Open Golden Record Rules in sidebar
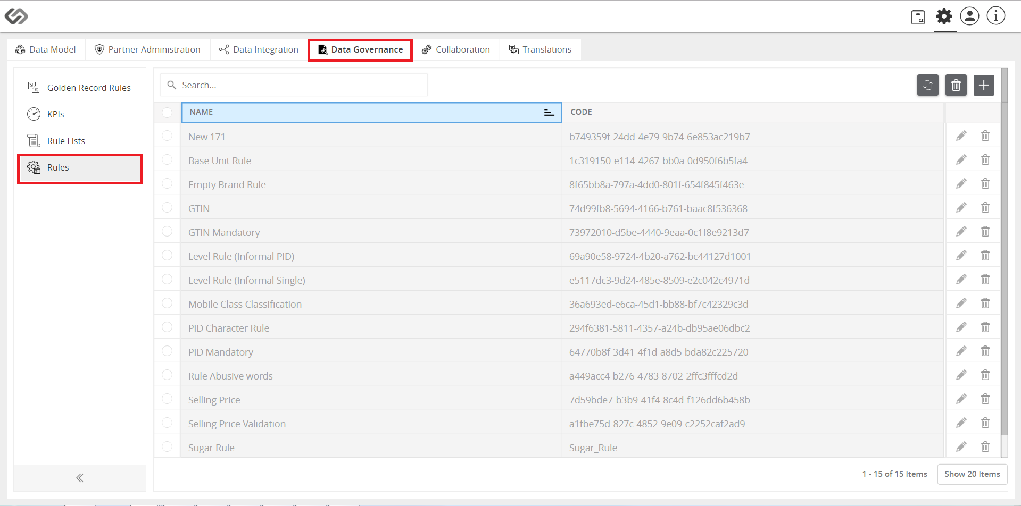 pyautogui.click(x=80, y=88)
